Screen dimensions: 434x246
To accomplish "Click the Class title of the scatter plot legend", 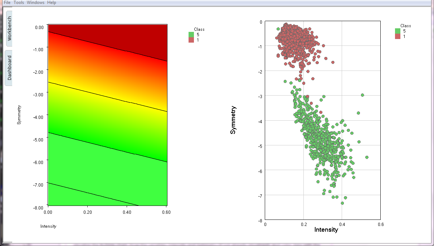I will 405,26.
